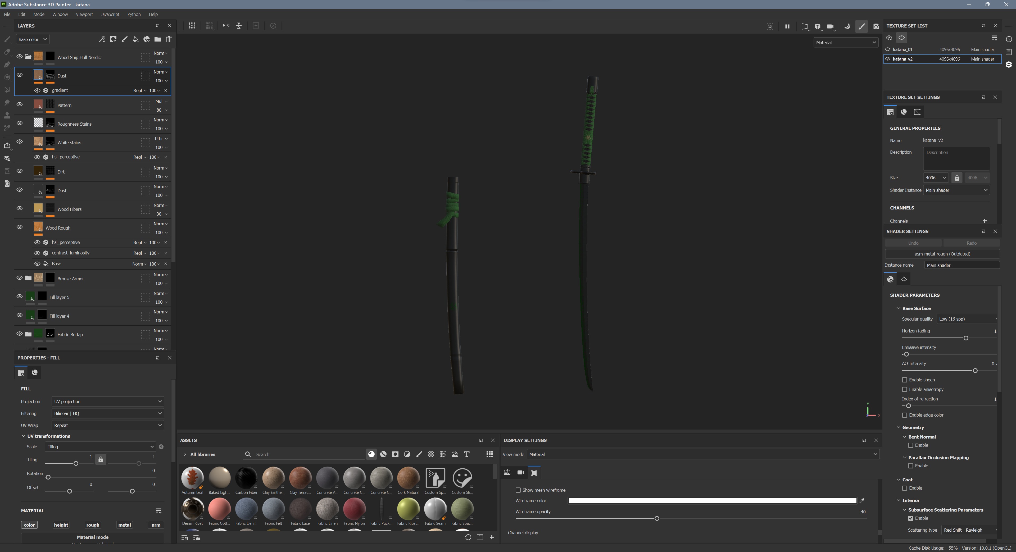Viewport: 1016px width, 552px height.
Task: Open Texture Set list options menu icon
Action: tap(994, 38)
